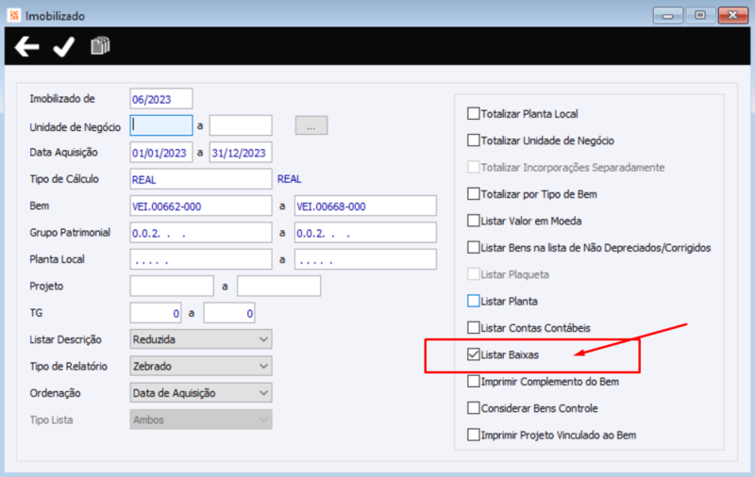Click the first Grupo Patrimonial field

(201, 233)
